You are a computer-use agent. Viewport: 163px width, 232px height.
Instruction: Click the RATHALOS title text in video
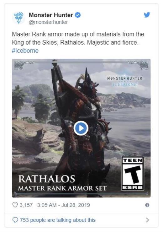47,179
